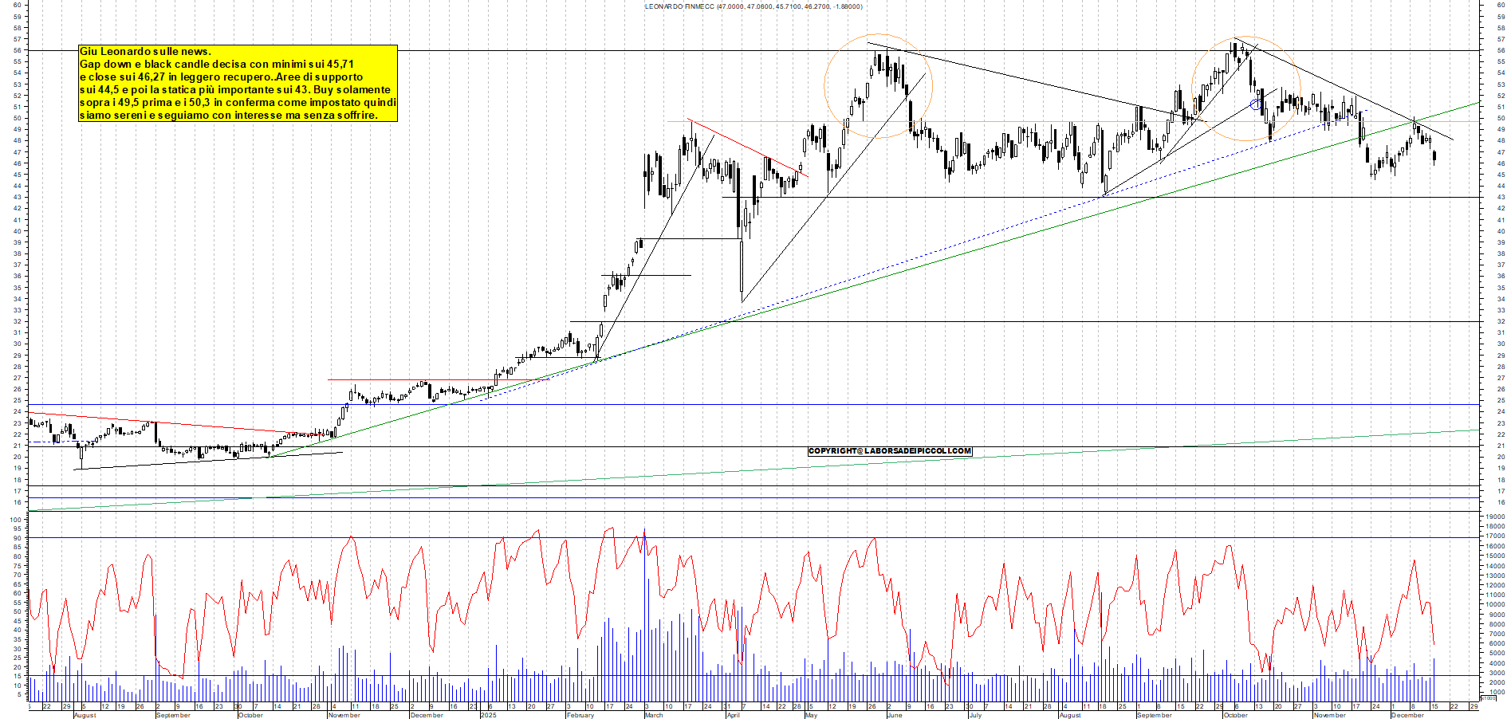
Task: Click the red resistance line above November-December candles
Action: pyautogui.click(x=439, y=380)
